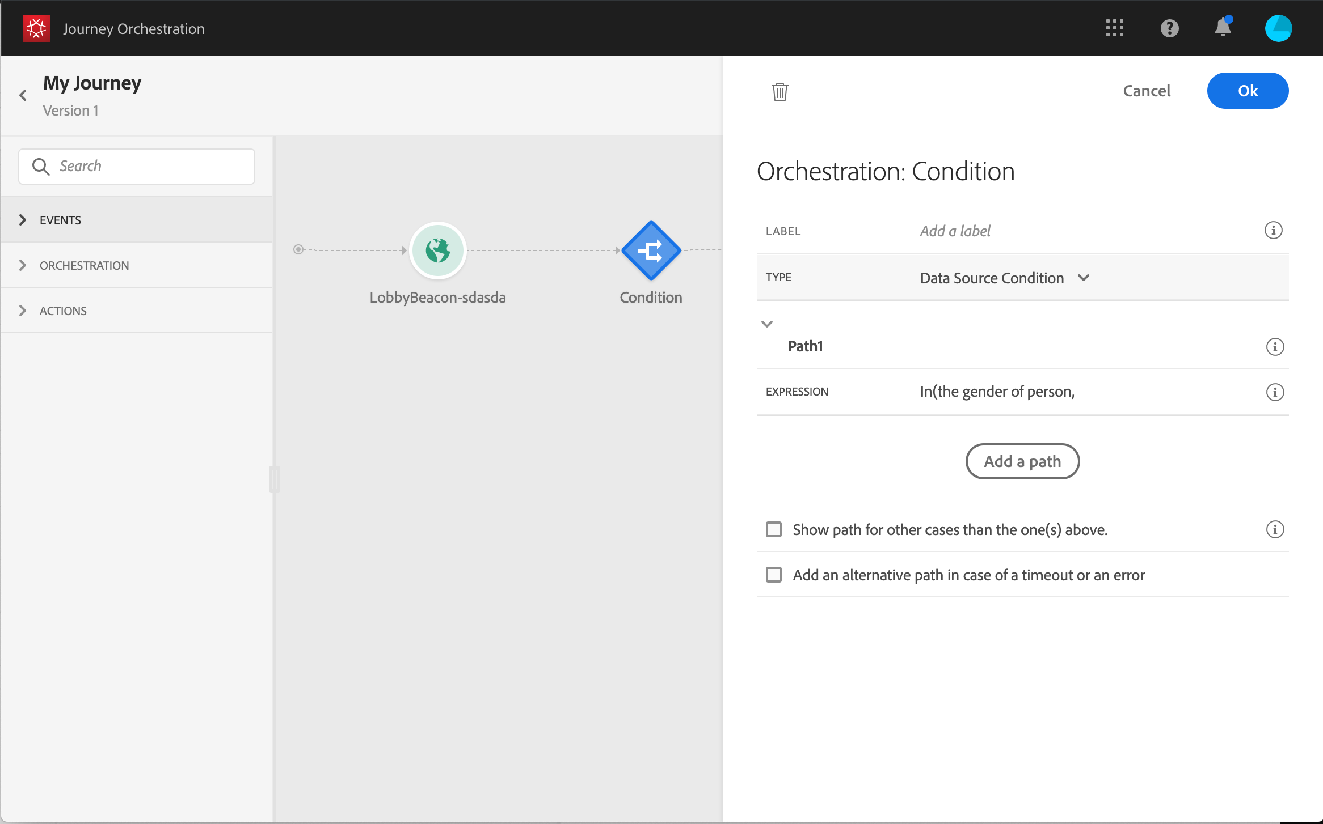Check alternative path for timeout or error

(774, 575)
